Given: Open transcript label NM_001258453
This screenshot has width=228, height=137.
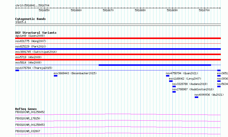Looking at the screenshot, I should coord(30,125).
